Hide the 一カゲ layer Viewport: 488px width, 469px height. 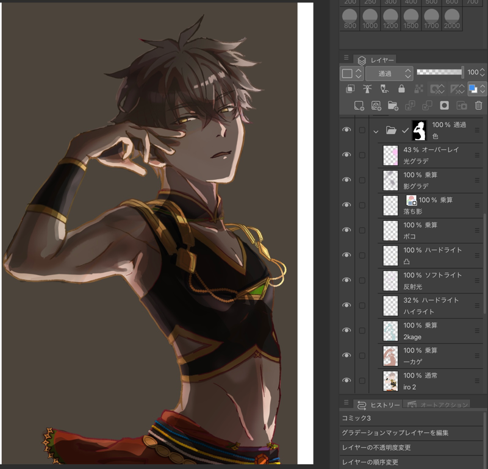pyautogui.click(x=346, y=356)
